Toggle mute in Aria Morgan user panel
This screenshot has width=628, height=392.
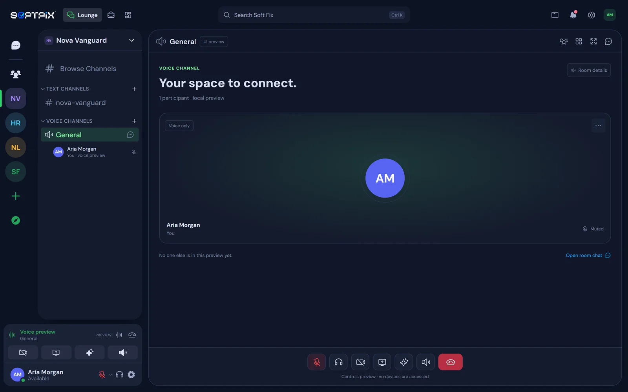102,375
